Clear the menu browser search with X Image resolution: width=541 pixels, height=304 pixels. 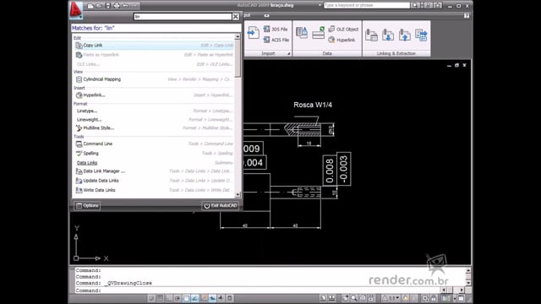[x=236, y=17]
